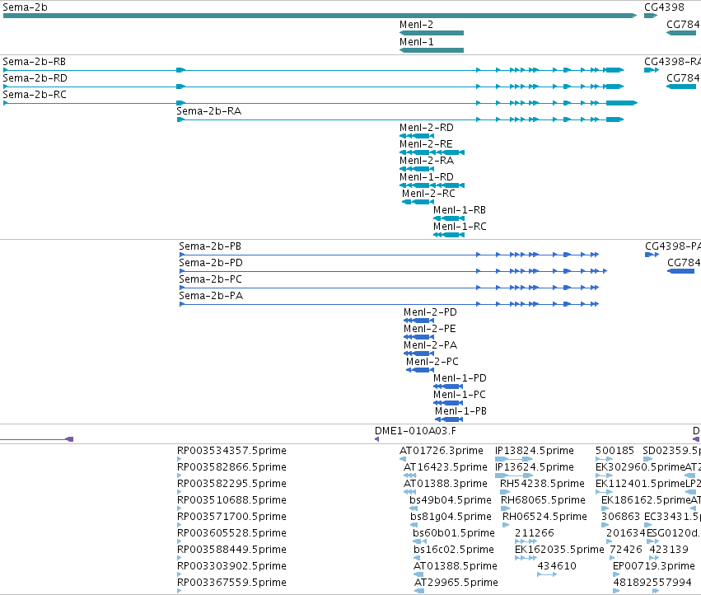This screenshot has height=595, width=701.
Task: Click the RP003605528.5prime EST label
Action: tap(231, 533)
